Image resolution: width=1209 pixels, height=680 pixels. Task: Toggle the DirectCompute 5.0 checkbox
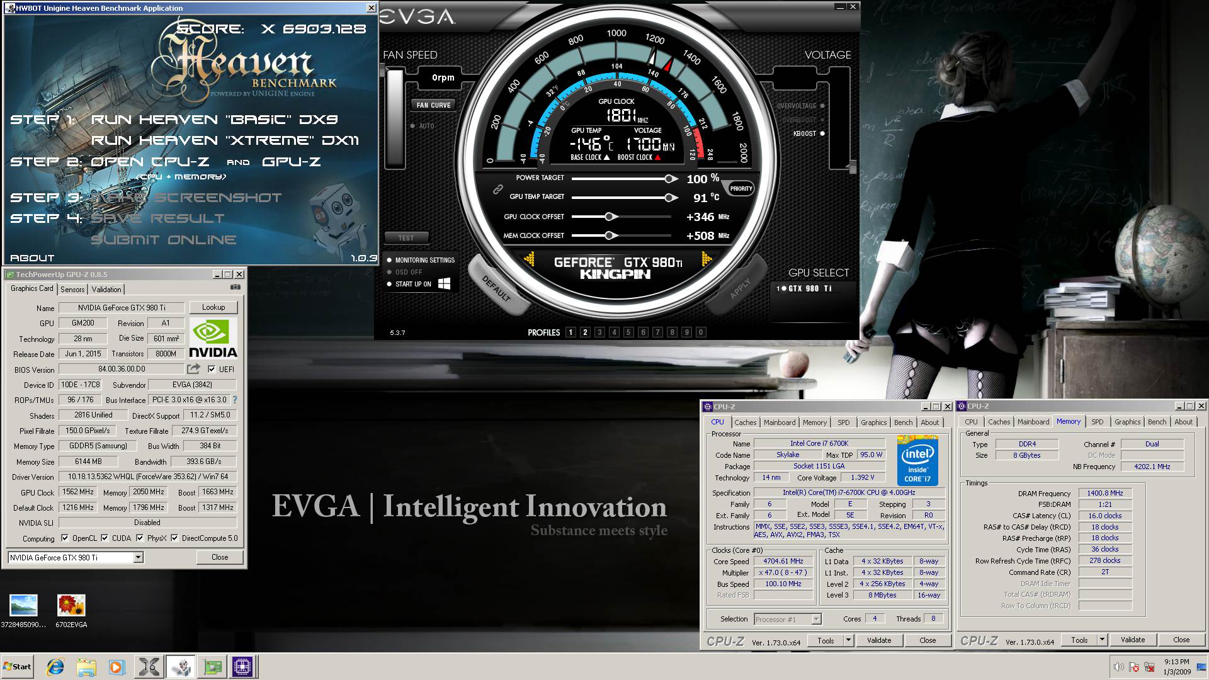pyautogui.click(x=174, y=538)
